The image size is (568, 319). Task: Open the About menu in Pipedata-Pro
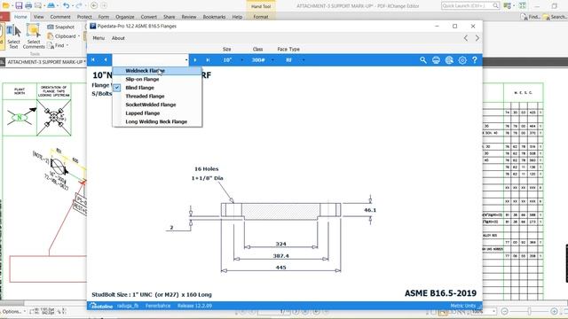click(118, 38)
